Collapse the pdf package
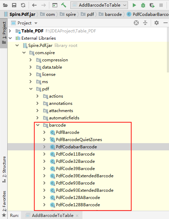169x219 pixels. tap(31, 89)
